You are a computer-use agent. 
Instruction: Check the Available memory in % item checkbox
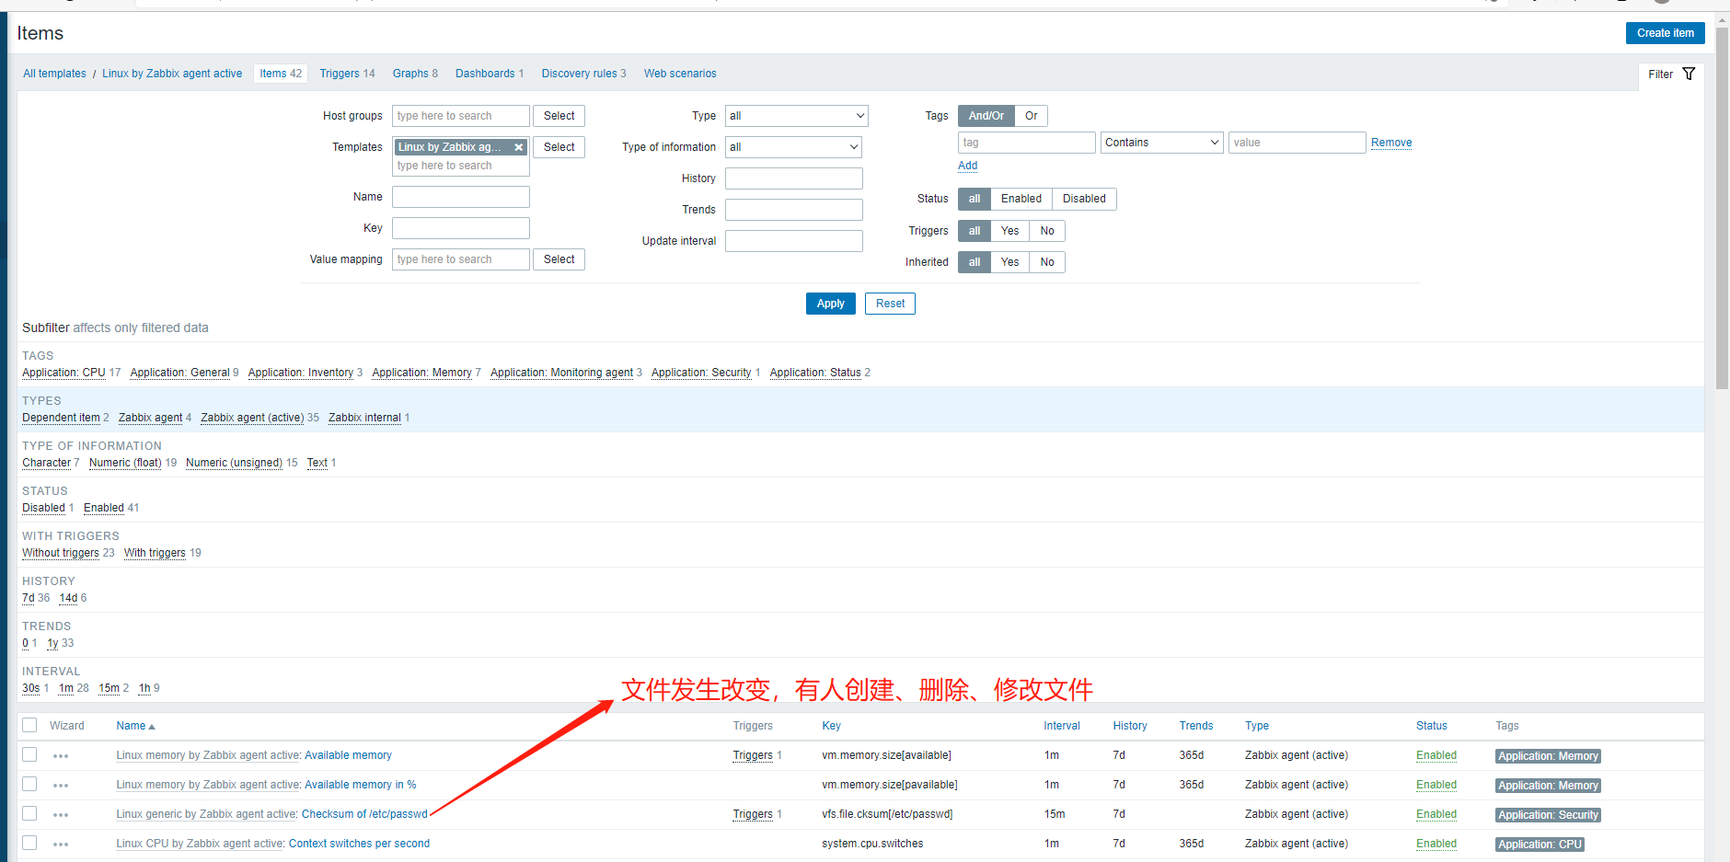29,784
